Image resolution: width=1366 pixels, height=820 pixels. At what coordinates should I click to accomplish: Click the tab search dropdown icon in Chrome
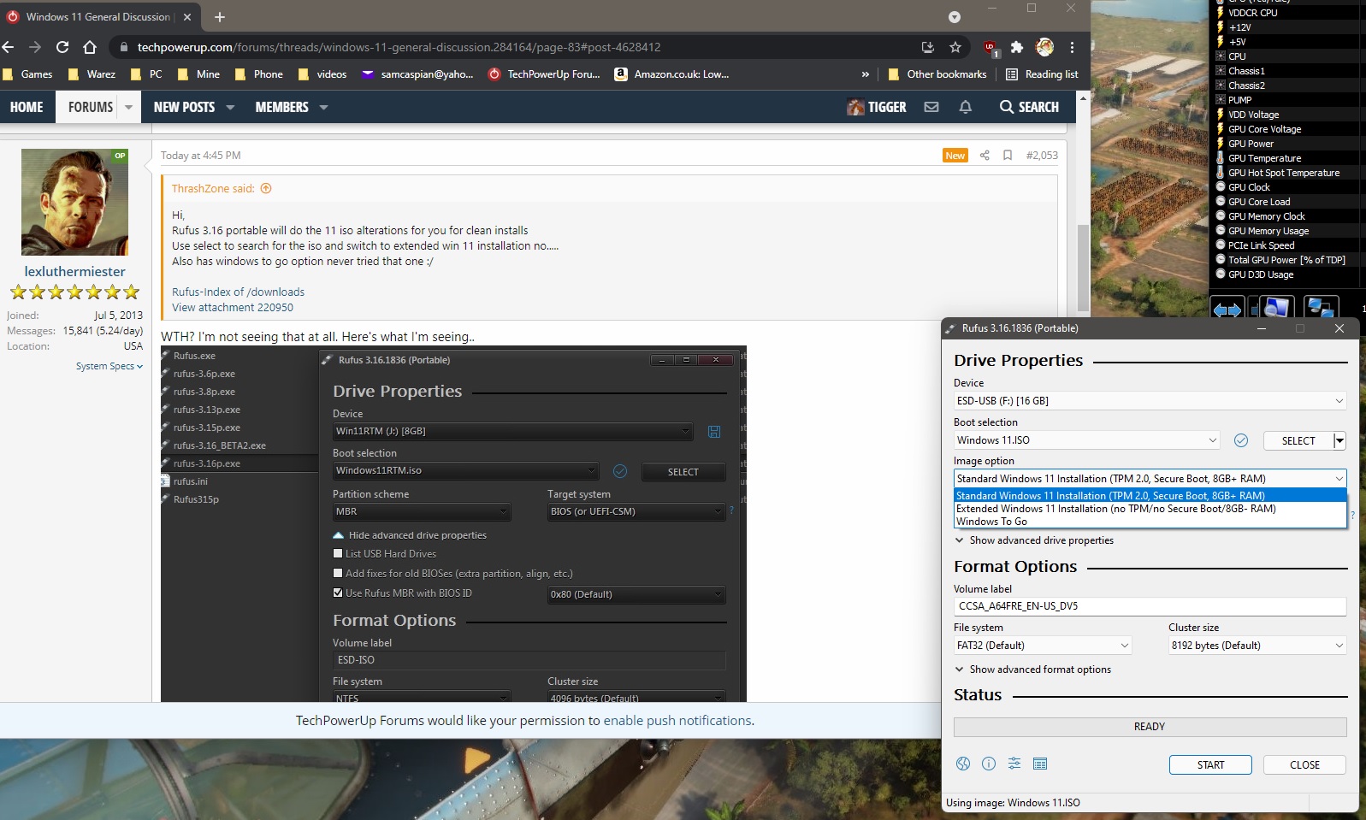click(x=955, y=17)
